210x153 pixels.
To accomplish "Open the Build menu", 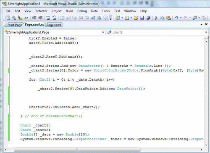I will (x=69, y=11).
